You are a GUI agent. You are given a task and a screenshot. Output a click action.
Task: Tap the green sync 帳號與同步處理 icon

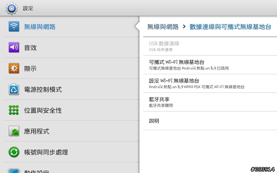14,152
